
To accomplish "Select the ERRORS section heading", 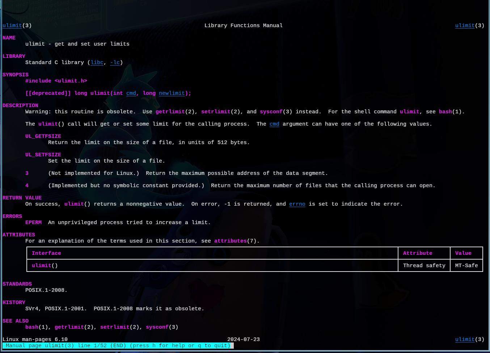I will 12,217.
